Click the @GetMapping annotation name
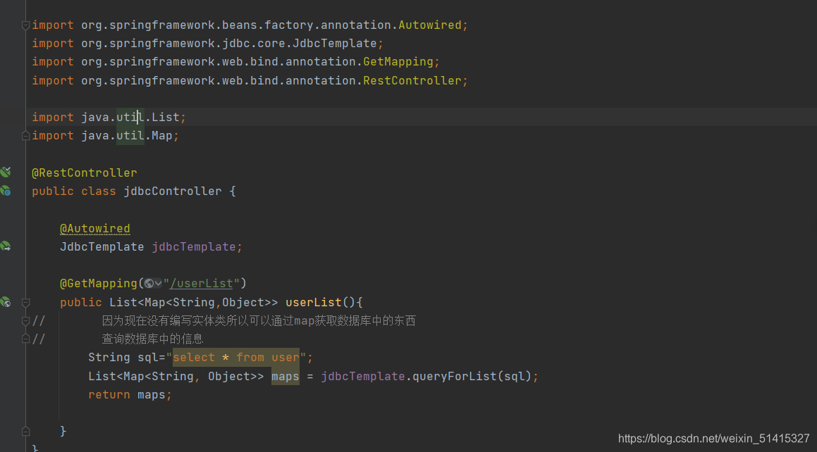 [99, 284]
